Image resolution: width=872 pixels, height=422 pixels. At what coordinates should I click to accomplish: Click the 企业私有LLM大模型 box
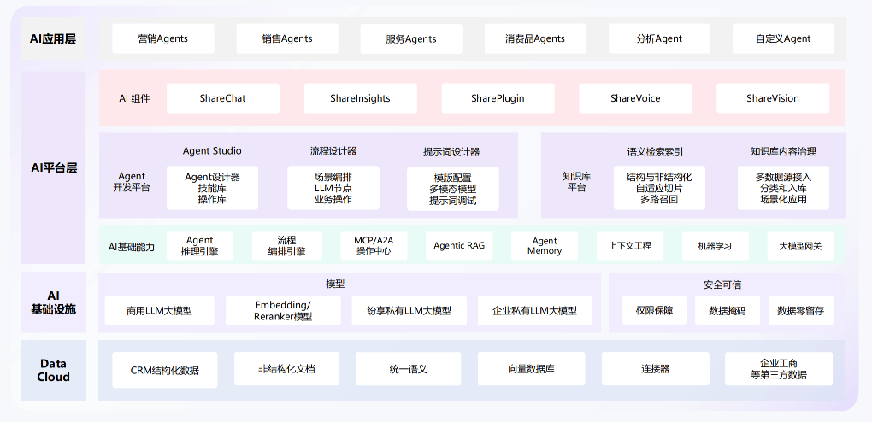535,311
